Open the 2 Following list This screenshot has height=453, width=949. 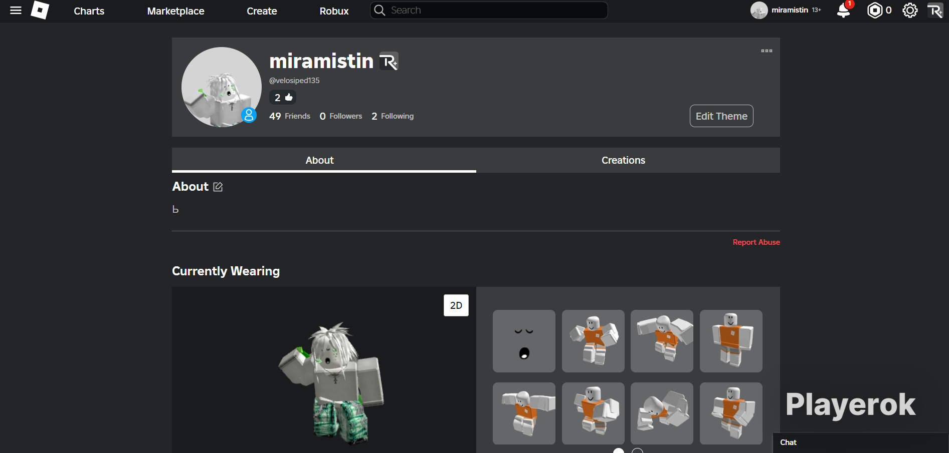click(393, 116)
